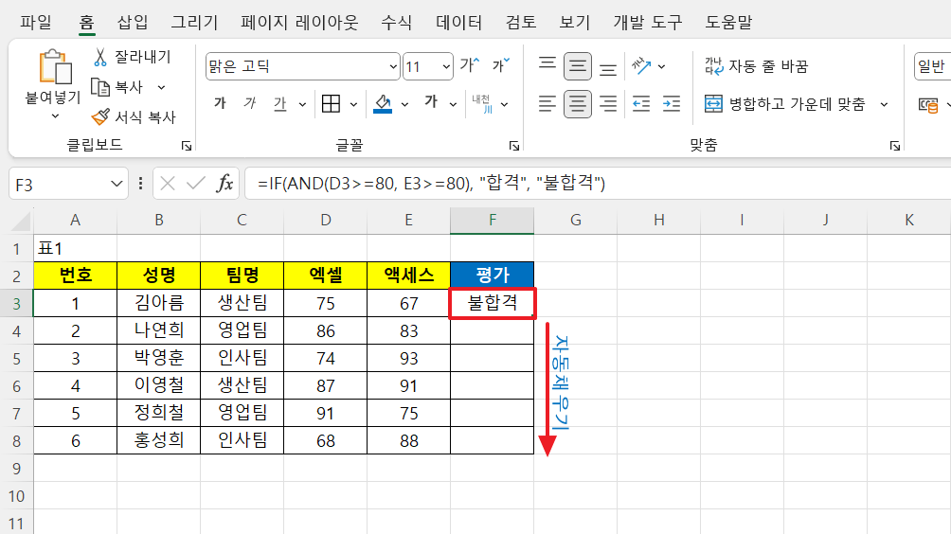Image resolution: width=951 pixels, height=534 pixels.
Task: Decrease font size with smaller 가 icon
Action: click(501, 64)
